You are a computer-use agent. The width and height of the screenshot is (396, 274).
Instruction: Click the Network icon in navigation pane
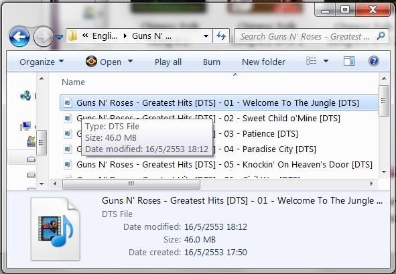[25, 95]
